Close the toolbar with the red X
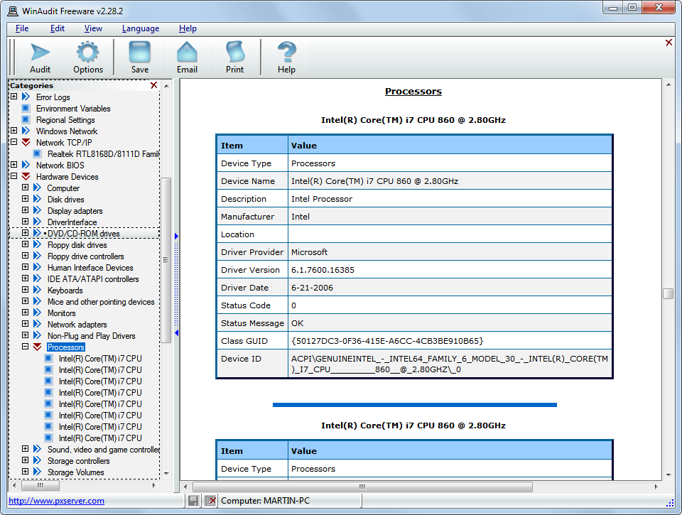The width and height of the screenshot is (682, 515). 669,43
